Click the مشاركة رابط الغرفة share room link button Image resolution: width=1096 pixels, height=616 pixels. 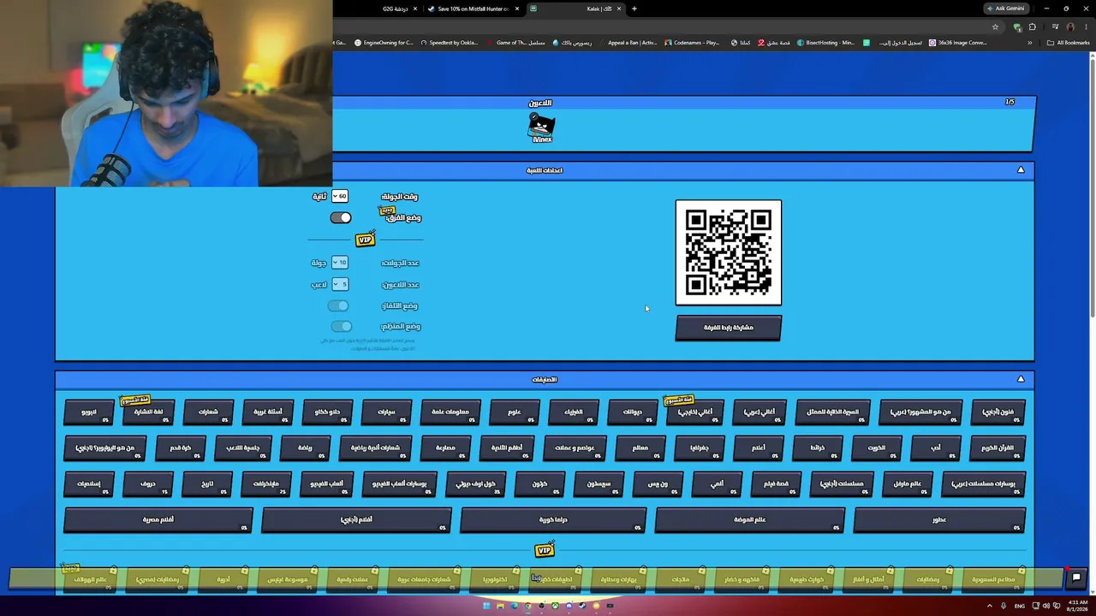pos(728,328)
